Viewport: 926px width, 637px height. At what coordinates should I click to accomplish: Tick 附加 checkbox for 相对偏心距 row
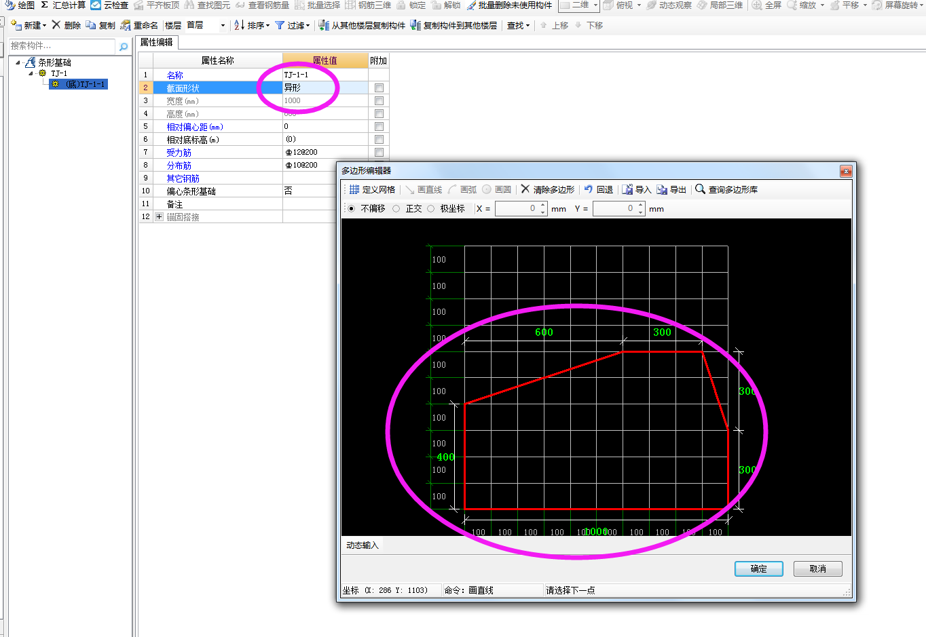[x=379, y=126]
